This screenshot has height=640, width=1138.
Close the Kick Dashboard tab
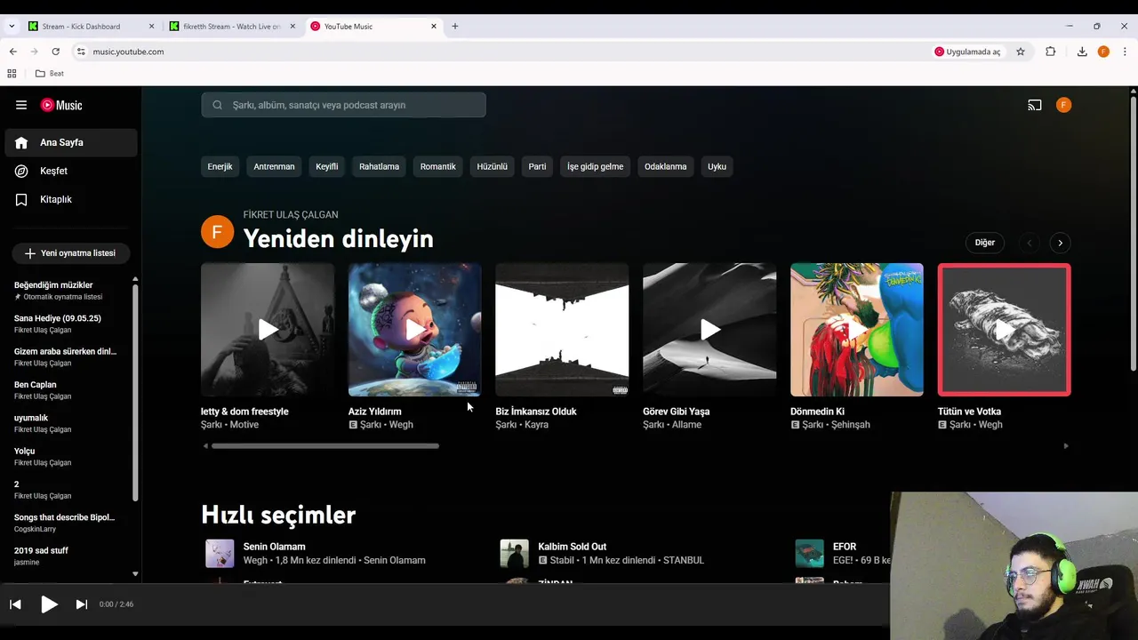click(x=151, y=26)
